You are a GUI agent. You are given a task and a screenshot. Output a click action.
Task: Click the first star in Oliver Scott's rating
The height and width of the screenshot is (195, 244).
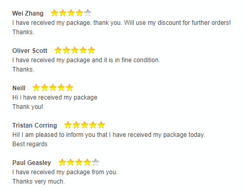point(58,50)
